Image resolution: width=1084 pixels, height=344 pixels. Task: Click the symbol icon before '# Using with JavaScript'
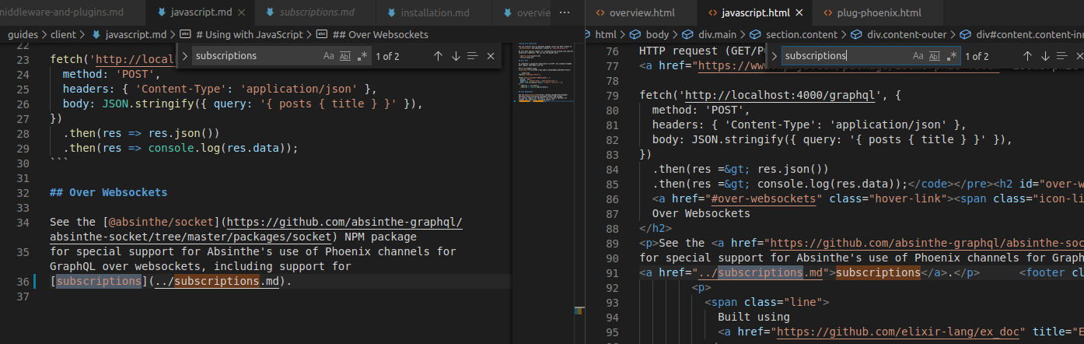(x=185, y=34)
